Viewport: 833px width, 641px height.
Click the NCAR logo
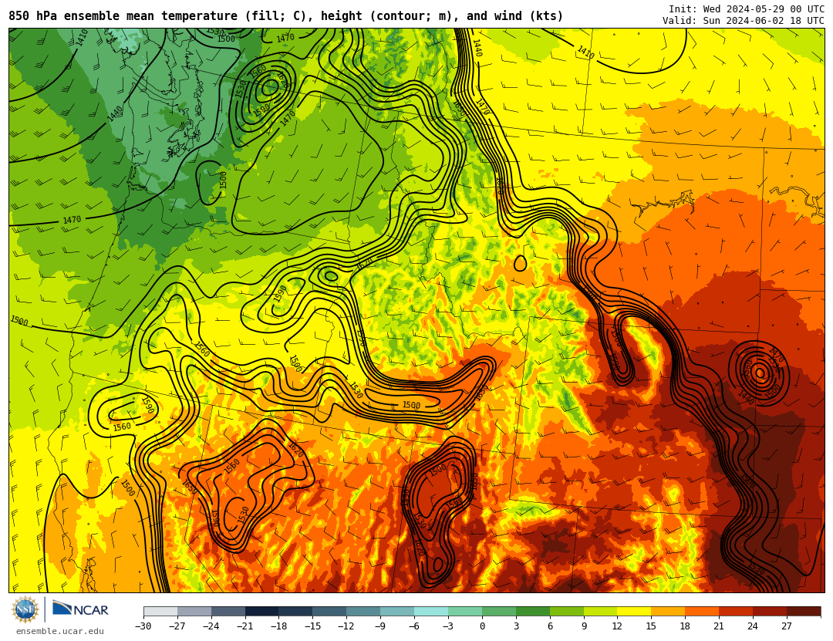[x=80, y=609]
